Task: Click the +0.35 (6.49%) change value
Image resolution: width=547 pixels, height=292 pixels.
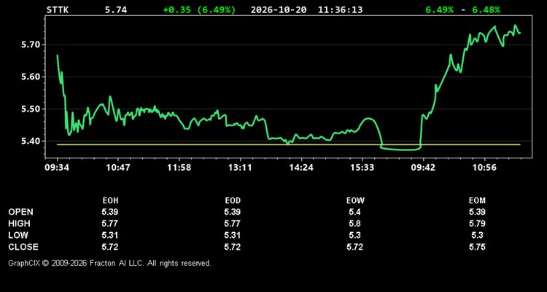Action: coord(199,9)
